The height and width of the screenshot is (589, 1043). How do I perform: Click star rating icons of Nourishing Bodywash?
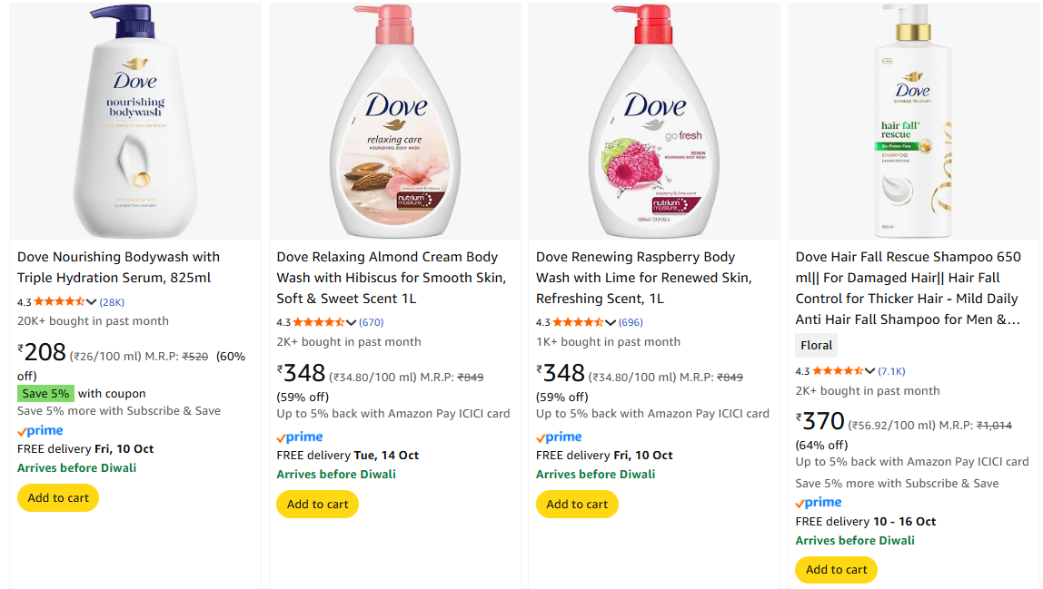coord(59,302)
